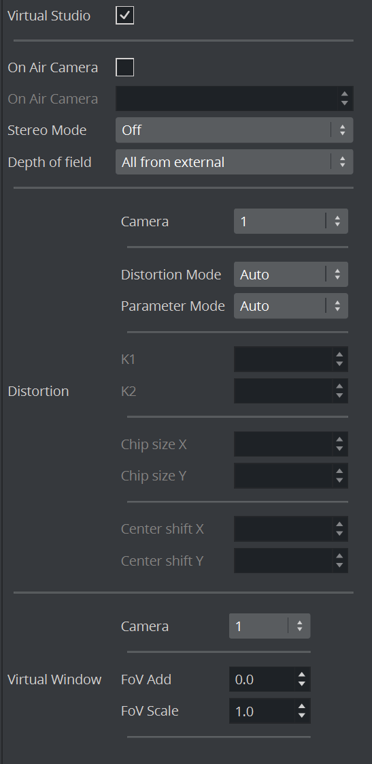Click the On Air Camera field spinner arrows

345,98
